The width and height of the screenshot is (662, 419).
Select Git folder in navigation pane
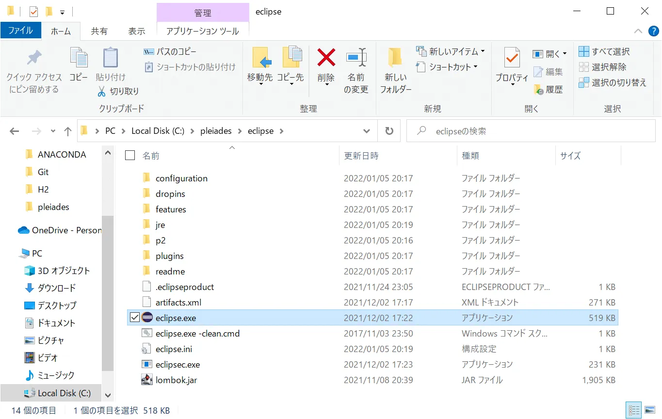click(x=36, y=172)
